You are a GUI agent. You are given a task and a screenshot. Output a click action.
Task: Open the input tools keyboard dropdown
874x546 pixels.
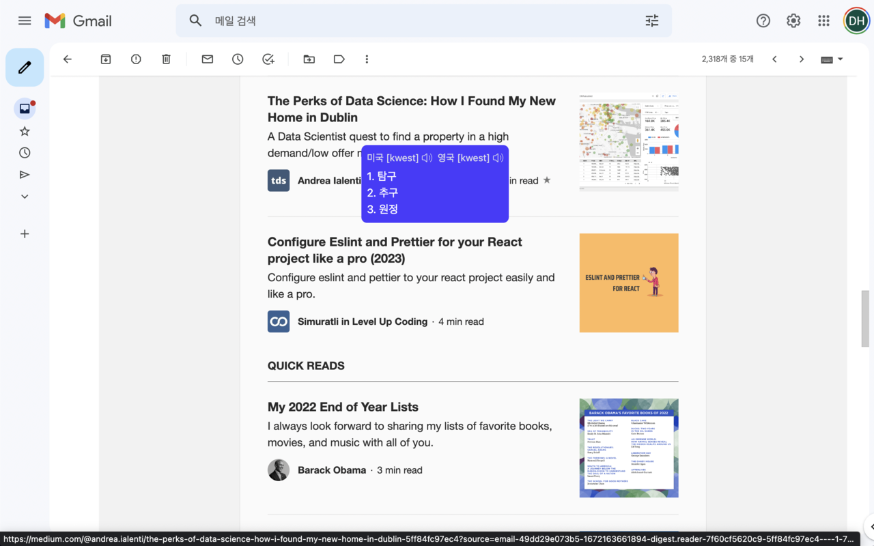pos(832,59)
